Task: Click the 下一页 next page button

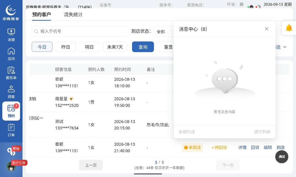Action: pos(228,165)
